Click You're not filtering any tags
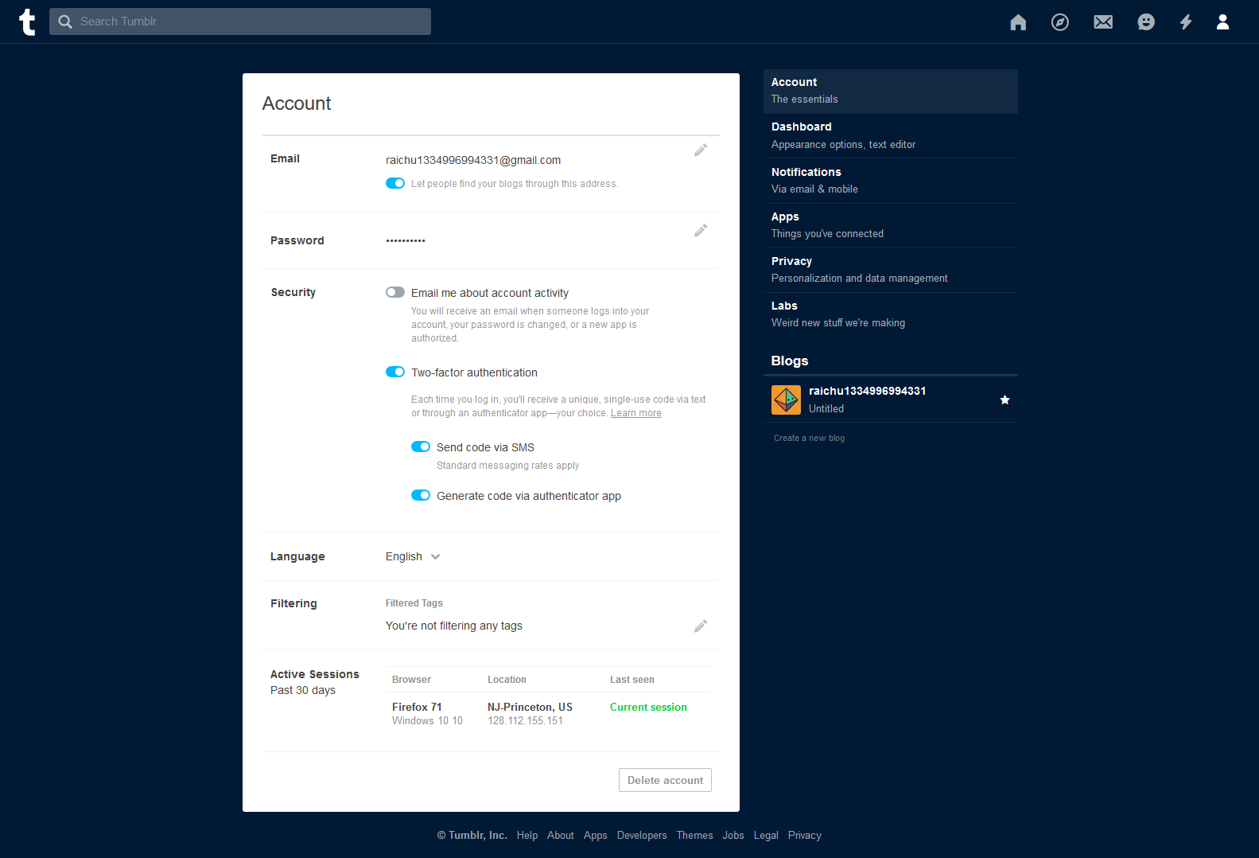 click(454, 626)
